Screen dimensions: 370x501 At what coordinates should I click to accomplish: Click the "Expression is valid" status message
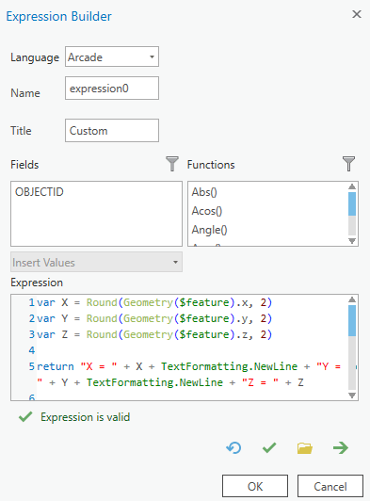tap(86, 417)
